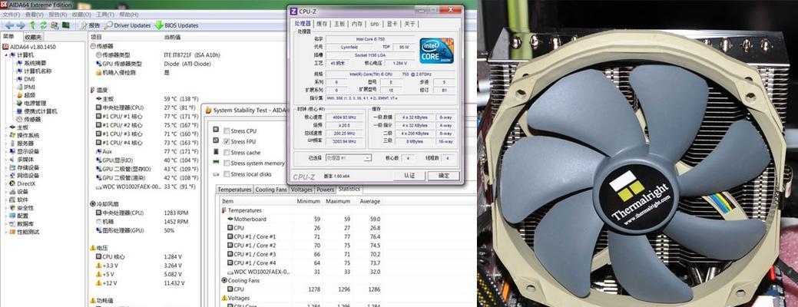Uncheck the Stress FPU checkbox
This screenshot has height=307, width=798.
(x=227, y=142)
